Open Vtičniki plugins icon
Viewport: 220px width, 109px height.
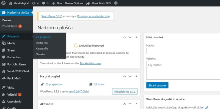(4, 94)
